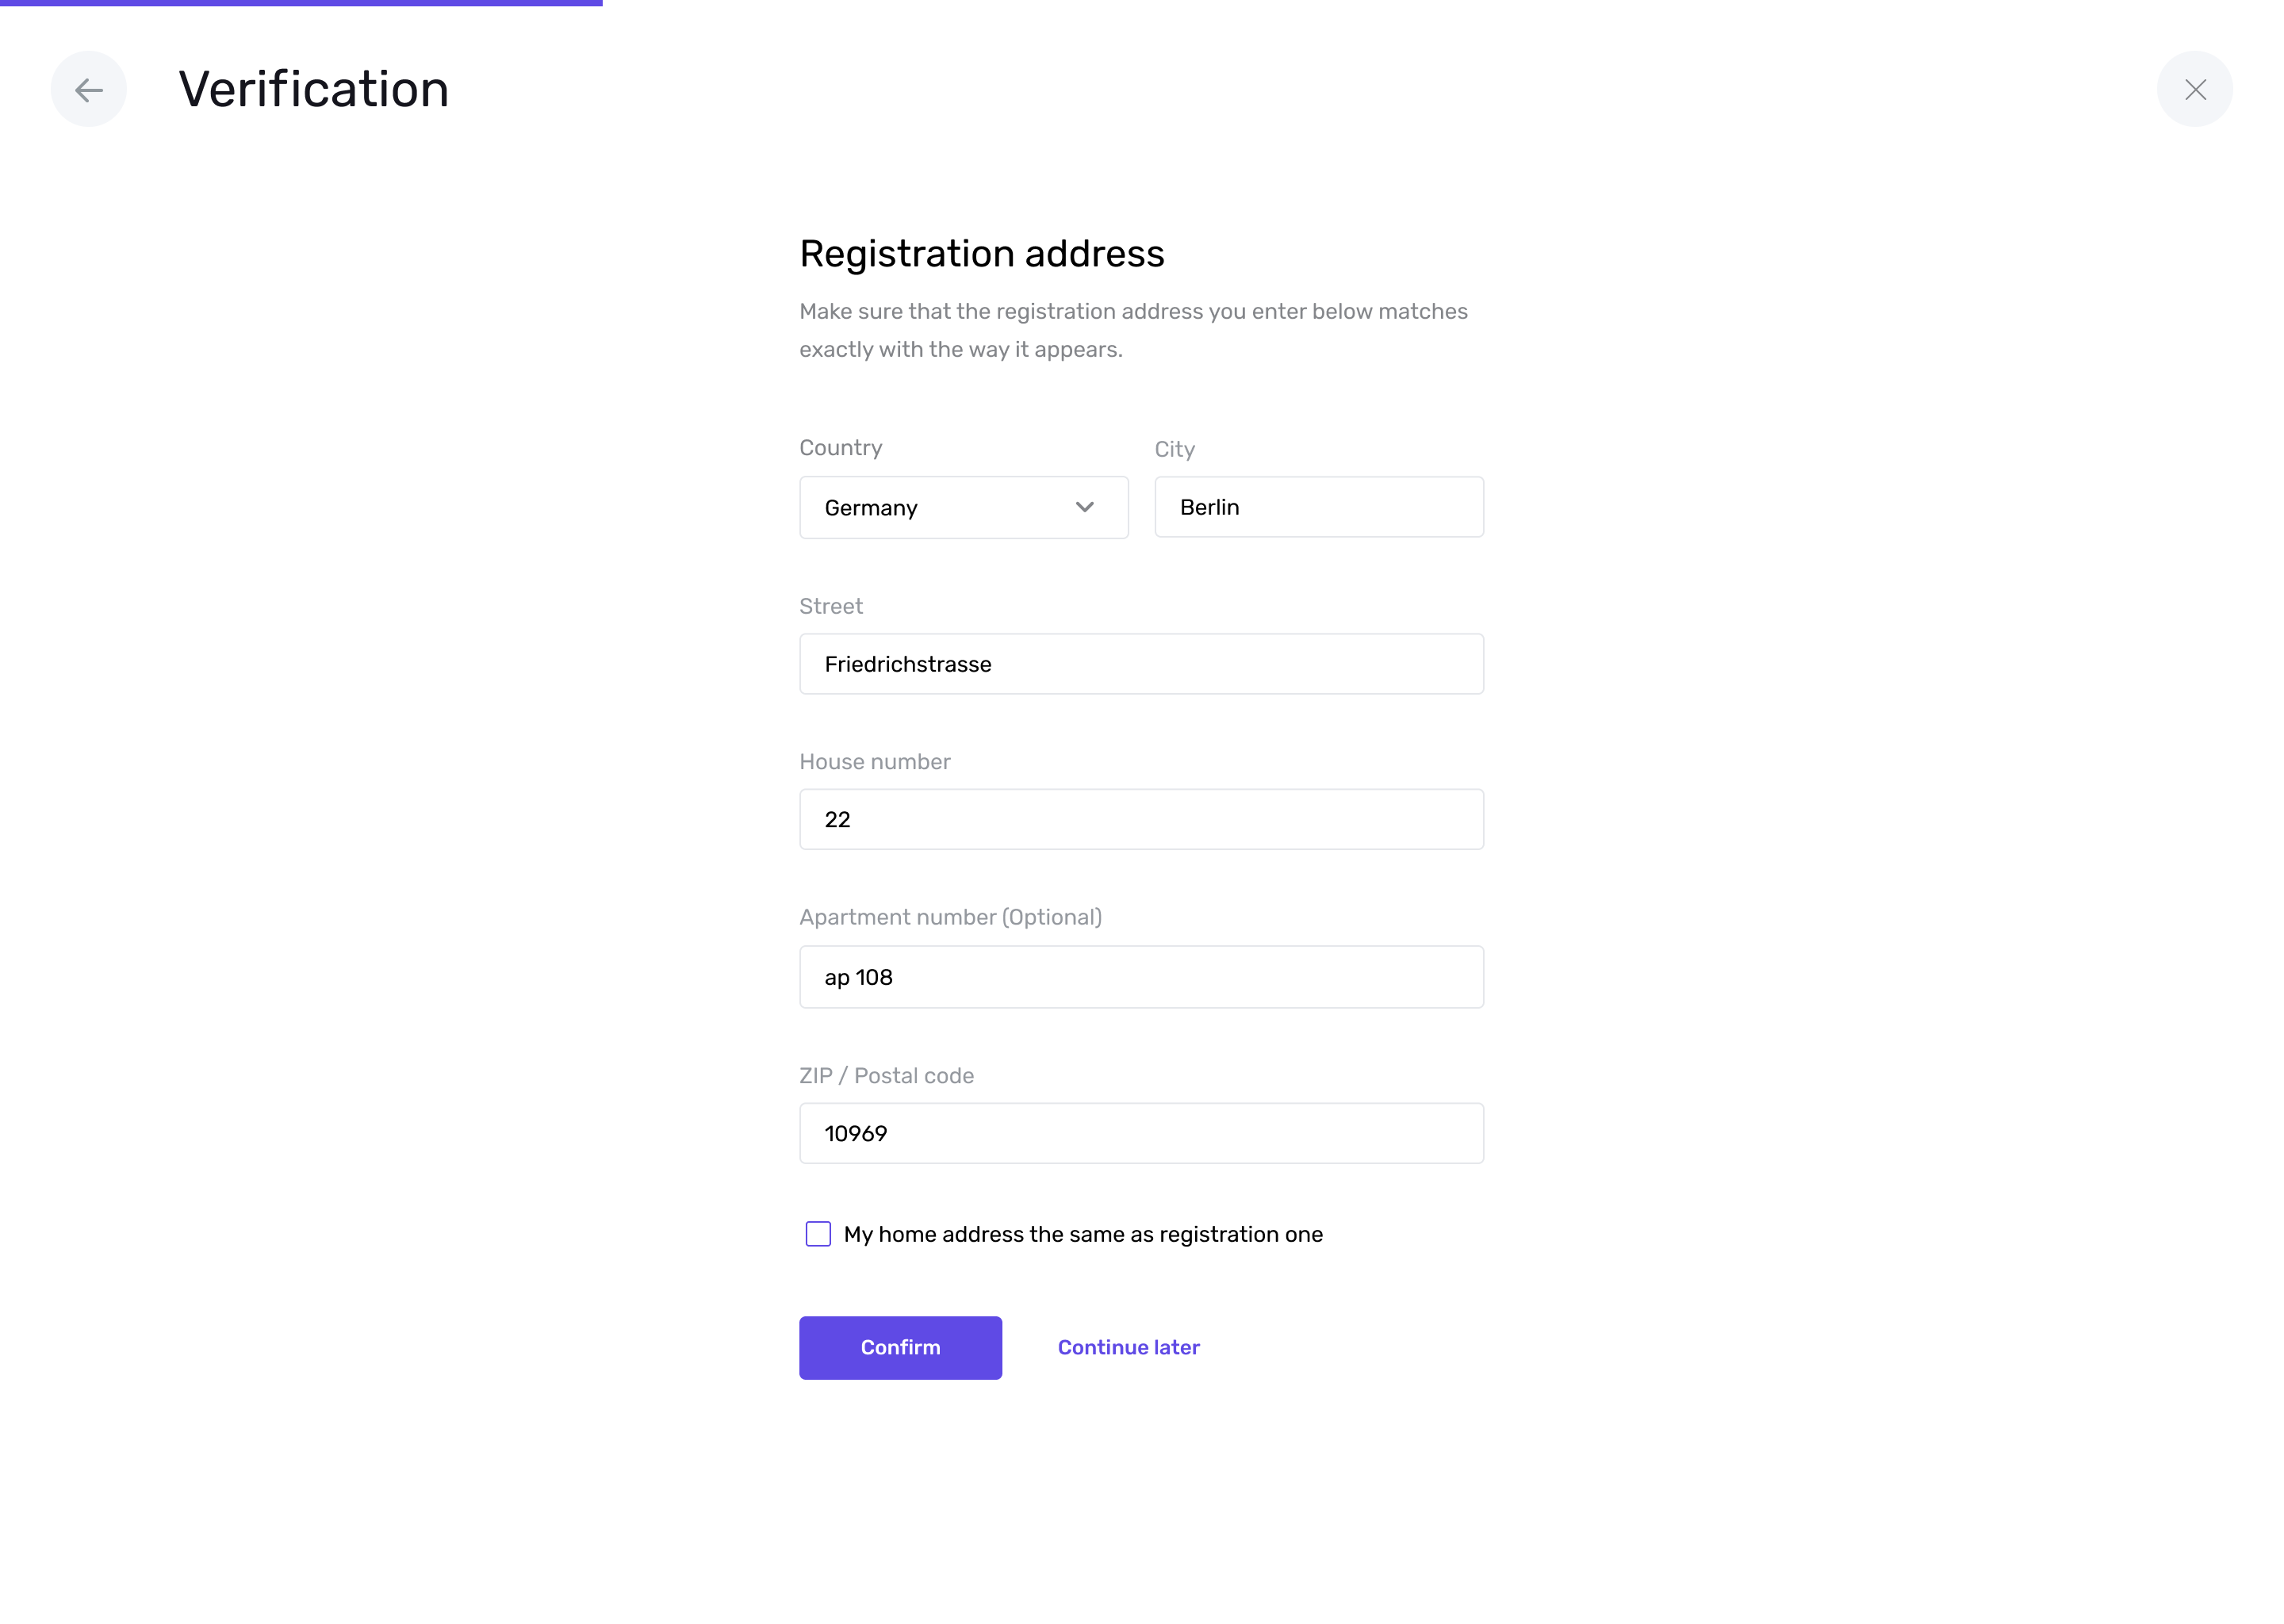2284x1624 pixels.
Task: Submit the address with the Confirm button
Action: click(x=901, y=1348)
